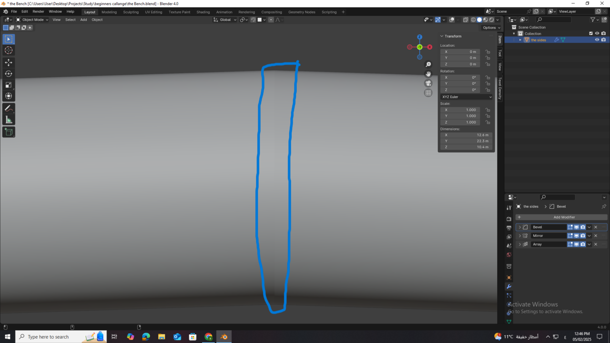
Task: Toggle snapping magnet in the header
Action: (253, 20)
